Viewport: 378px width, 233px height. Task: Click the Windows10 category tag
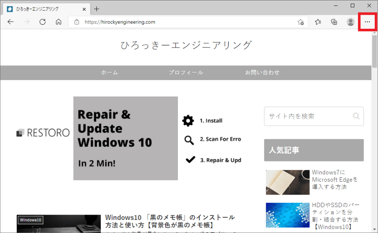pyautogui.click(x=31, y=220)
